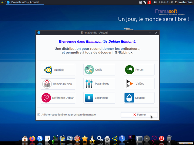Open the Paramètres settings button
Image resolution: width=194 pixels, height=145 pixels.
99,84
